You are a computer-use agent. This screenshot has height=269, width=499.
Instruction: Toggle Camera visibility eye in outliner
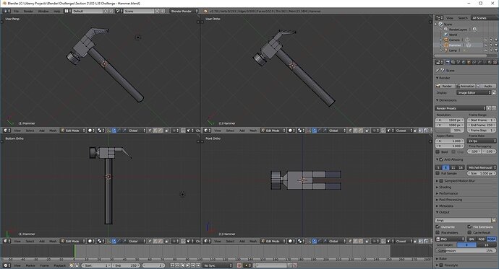tap(486, 40)
